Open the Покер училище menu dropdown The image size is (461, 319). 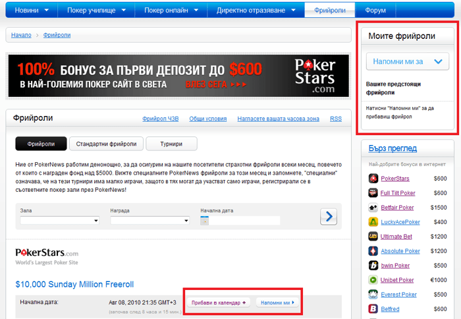pyautogui.click(x=124, y=10)
